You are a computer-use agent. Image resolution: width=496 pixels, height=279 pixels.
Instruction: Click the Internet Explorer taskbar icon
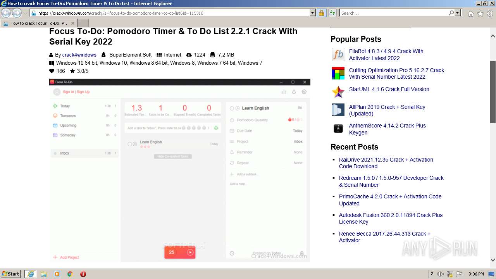(x=30, y=274)
